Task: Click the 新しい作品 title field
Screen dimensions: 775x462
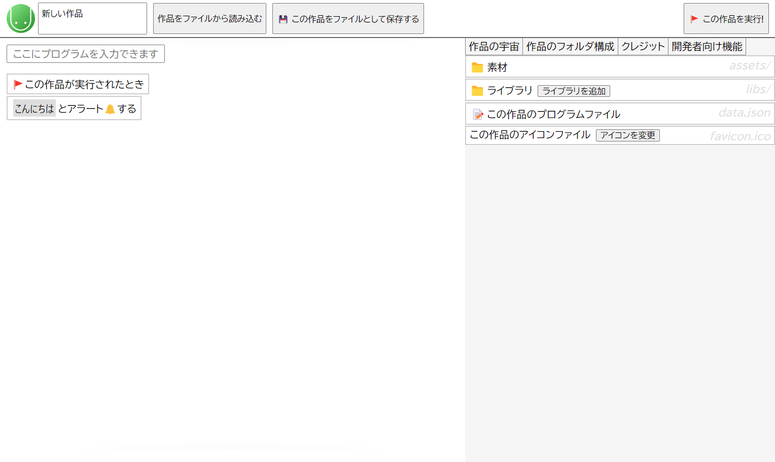Action: 92,19
